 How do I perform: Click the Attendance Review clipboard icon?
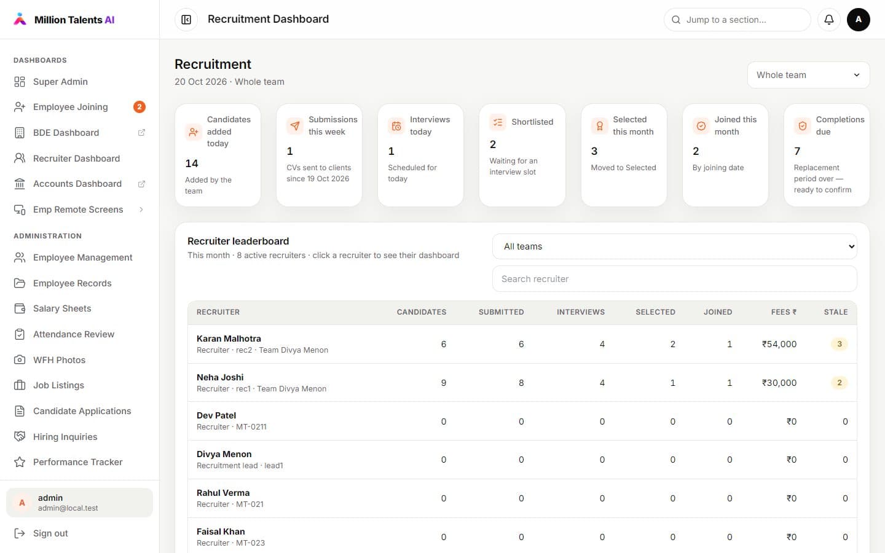click(20, 334)
